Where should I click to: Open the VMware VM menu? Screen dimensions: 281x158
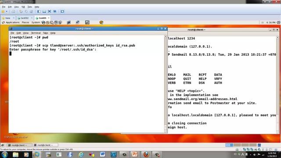23,7
